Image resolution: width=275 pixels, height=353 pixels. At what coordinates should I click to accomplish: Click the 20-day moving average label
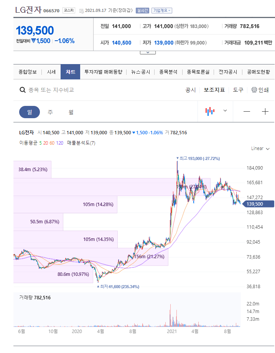point(46,143)
